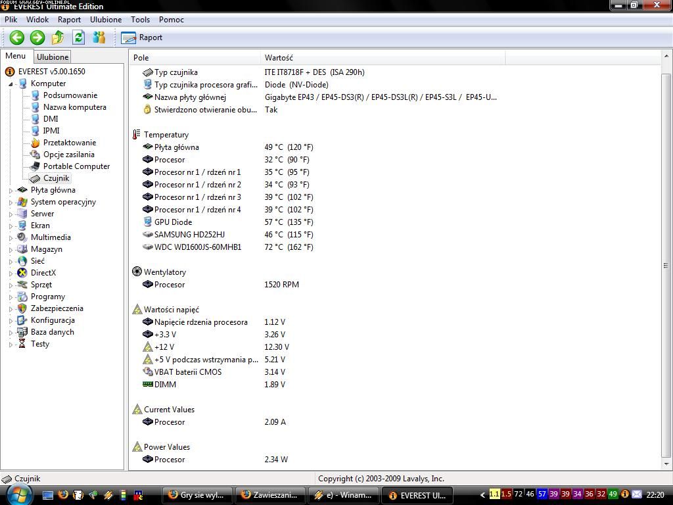Collapse the Komputer tree node

tap(11, 84)
